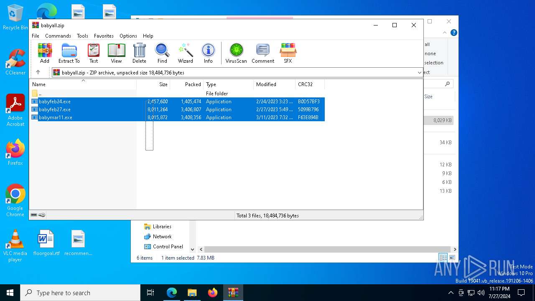Click Explorer search magnifier icon
The image size is (535, 301).
447,84
